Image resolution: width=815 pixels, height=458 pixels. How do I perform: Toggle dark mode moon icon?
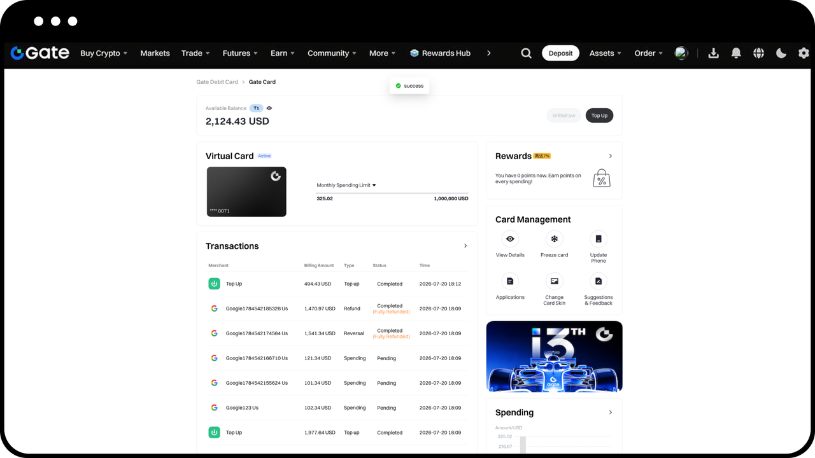pos(781,53)
